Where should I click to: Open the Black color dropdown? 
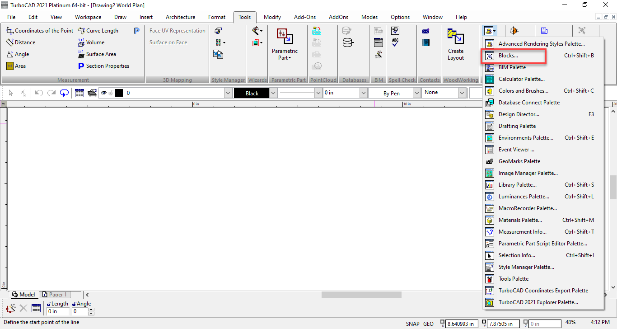(273, 93)
